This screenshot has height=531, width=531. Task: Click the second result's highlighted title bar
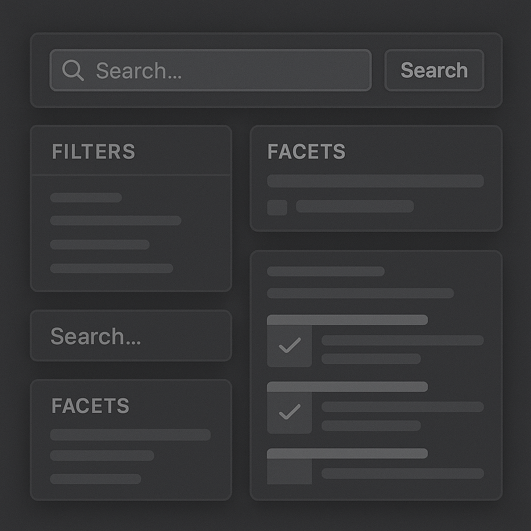click(x=347, y=387)
